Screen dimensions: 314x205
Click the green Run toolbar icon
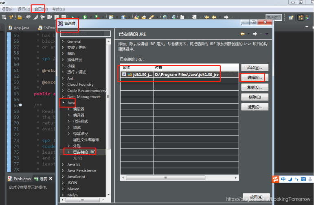(85, 17)
